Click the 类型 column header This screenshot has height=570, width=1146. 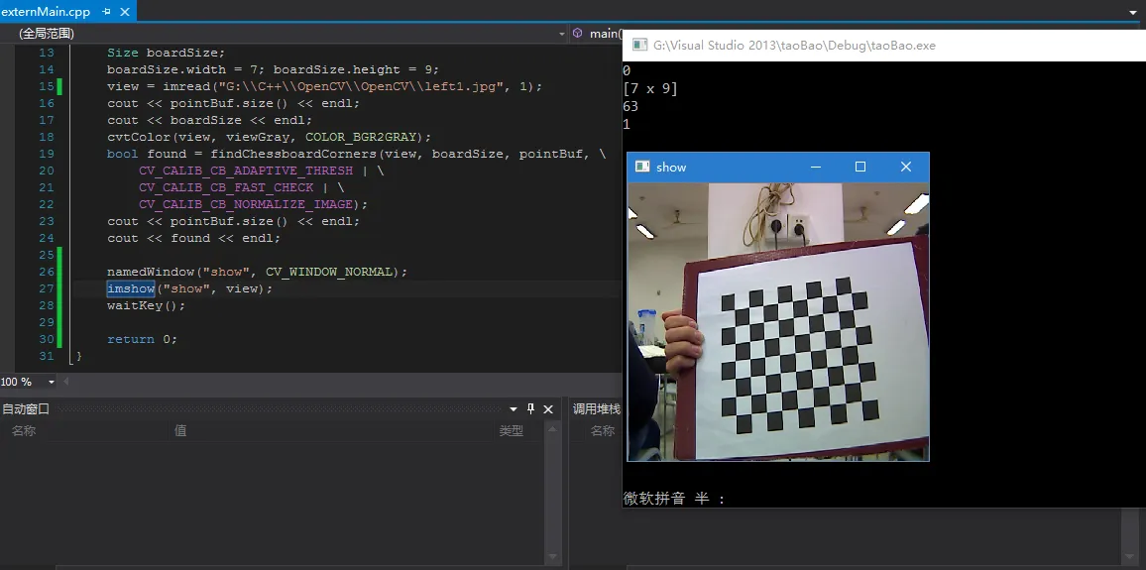[x=511, y=431]
